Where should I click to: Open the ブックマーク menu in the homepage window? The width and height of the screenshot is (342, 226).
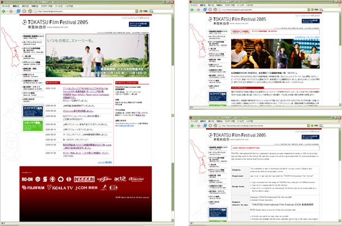tap(47, 6)
